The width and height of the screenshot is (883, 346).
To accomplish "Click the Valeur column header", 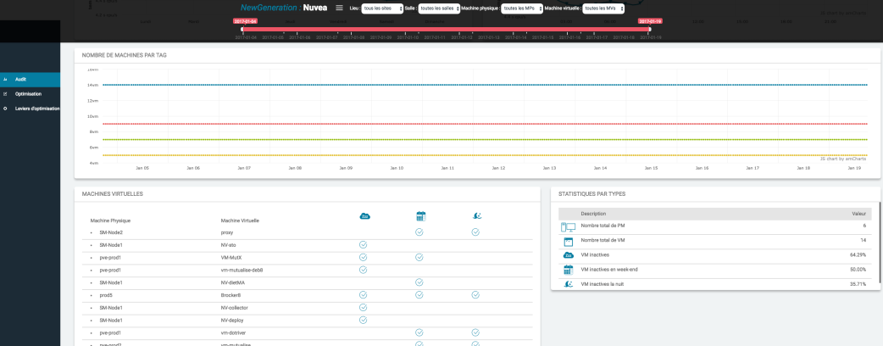I will tap(858, 214).
